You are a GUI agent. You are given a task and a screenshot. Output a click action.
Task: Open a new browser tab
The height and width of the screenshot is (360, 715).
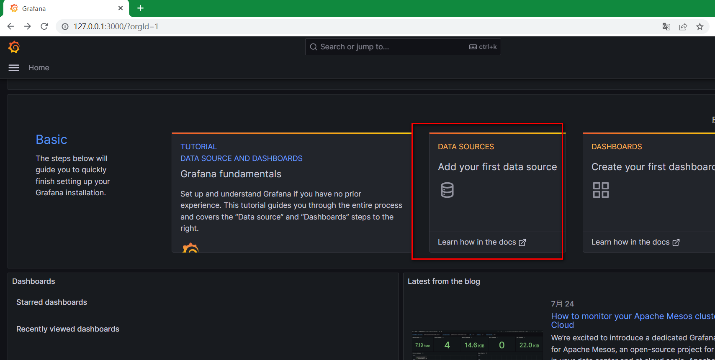point(141,8)
